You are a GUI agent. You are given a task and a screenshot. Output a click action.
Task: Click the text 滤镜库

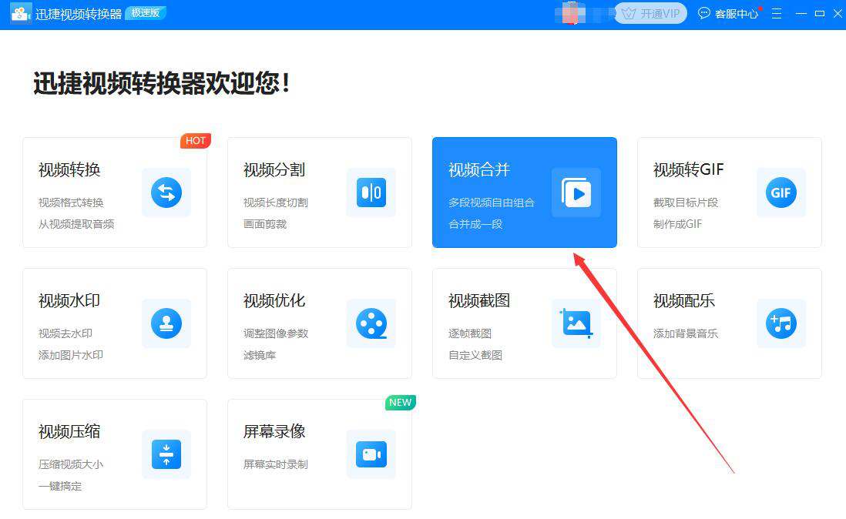click(x=260, y=355)
